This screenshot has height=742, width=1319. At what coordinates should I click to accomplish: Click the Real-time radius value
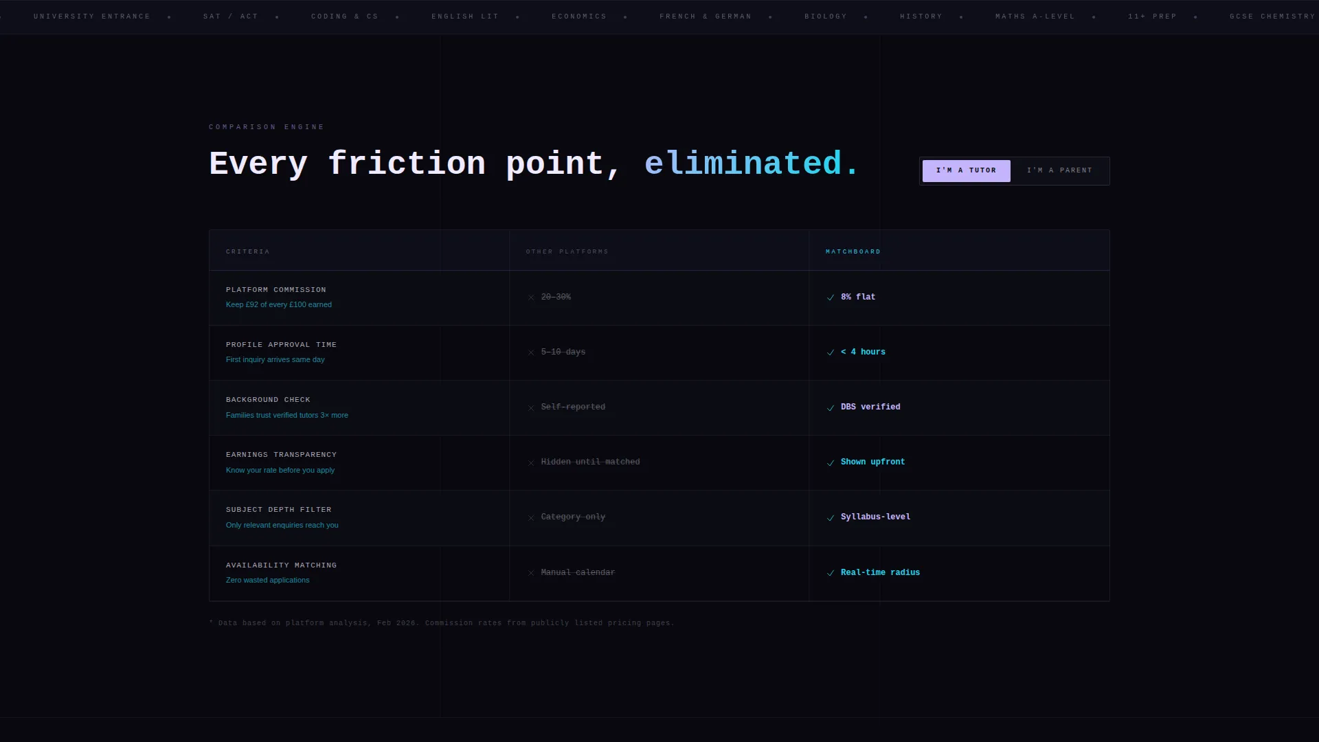881,573
